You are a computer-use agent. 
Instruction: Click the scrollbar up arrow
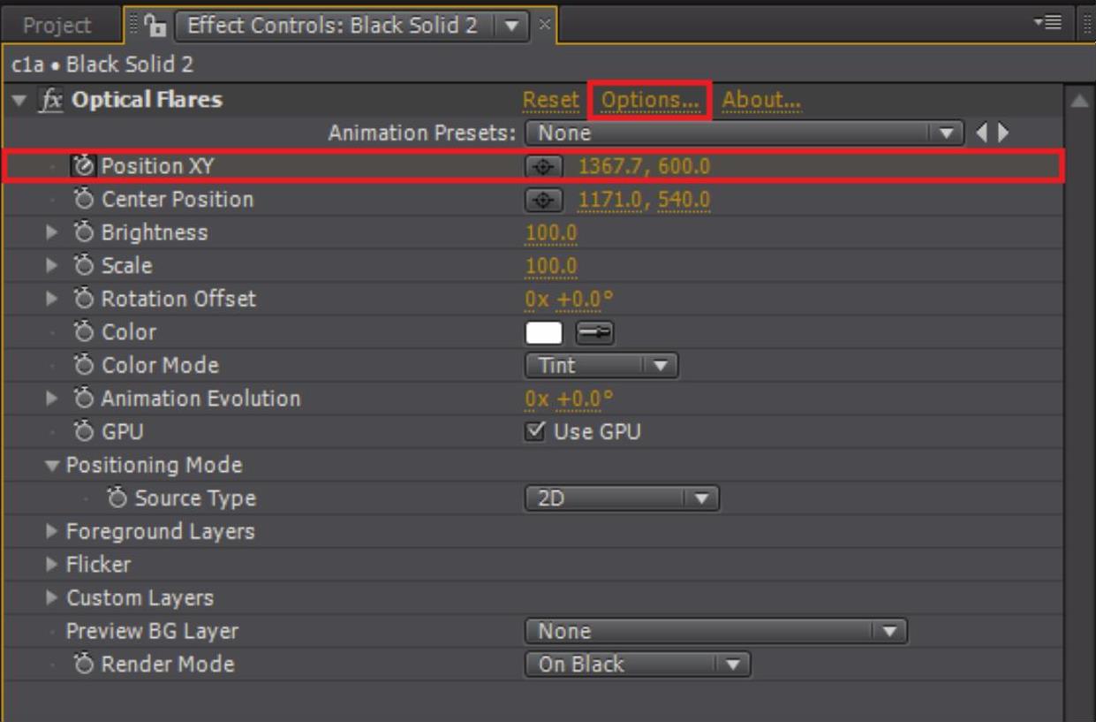coord(1079,100)
